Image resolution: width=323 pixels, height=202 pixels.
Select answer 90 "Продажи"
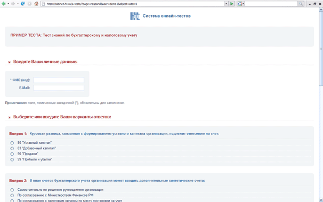pos(12,154)
